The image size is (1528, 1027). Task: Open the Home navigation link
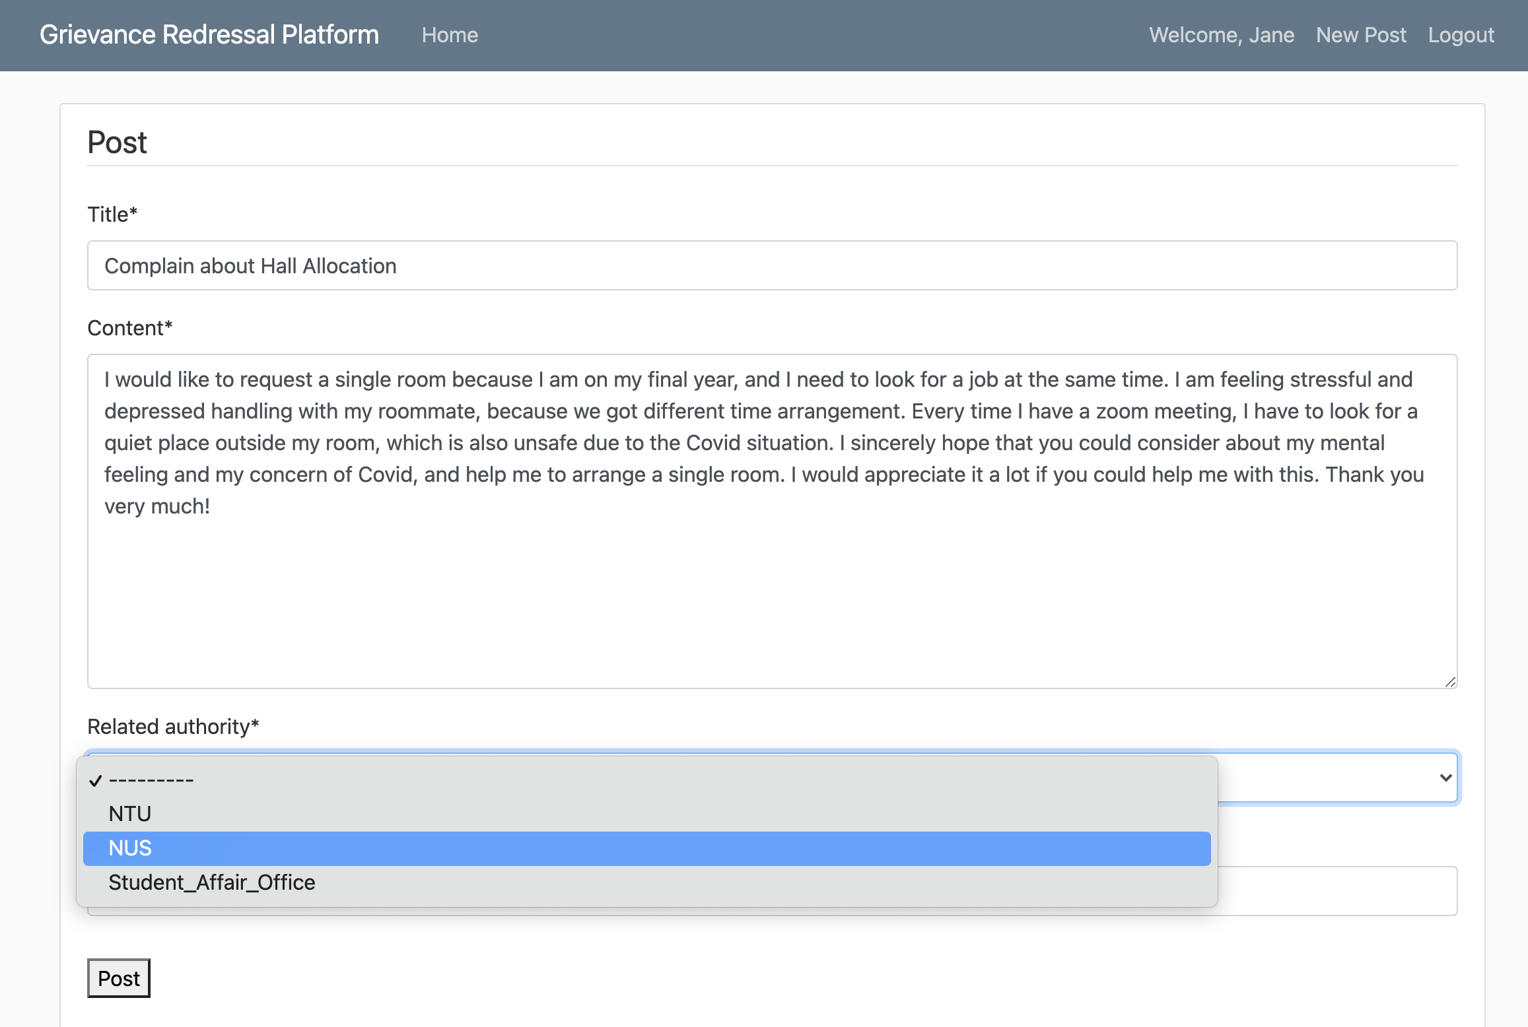[x=450, y=35]
